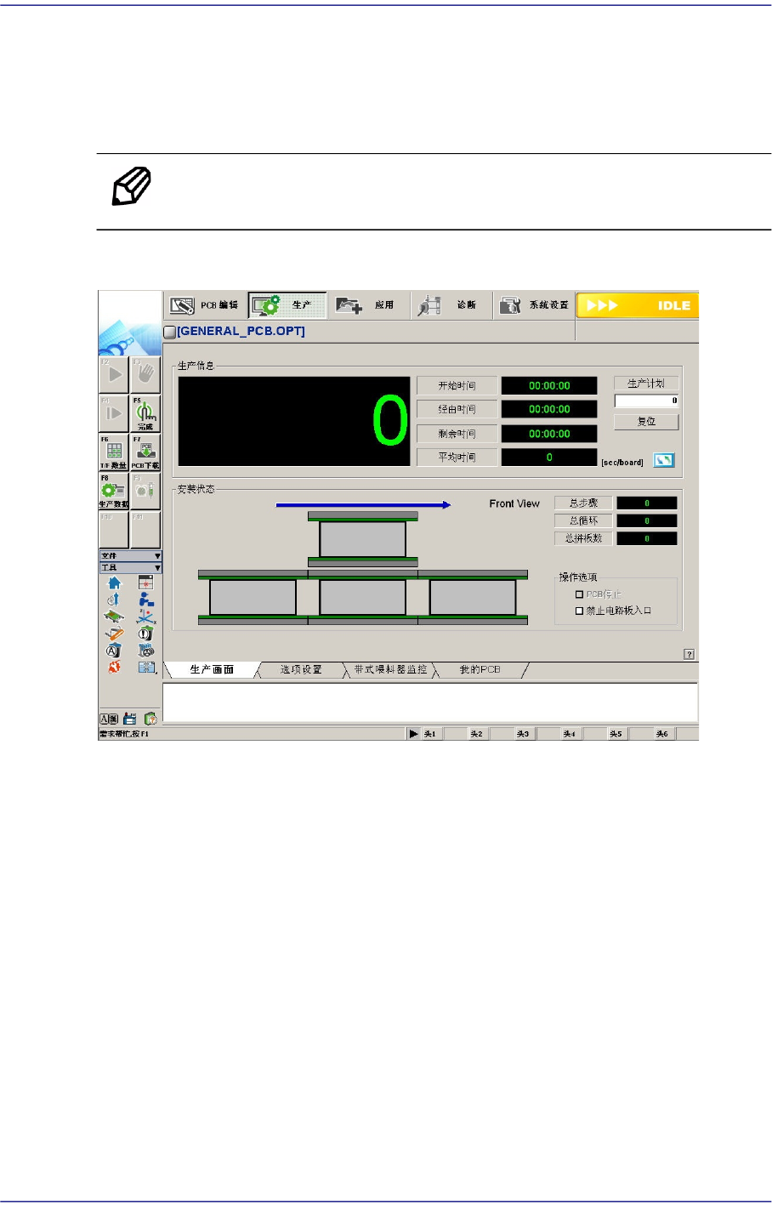The image size is (772, 1211).
Task: Switch to the 生产画面 tab
Action: point(213,670)
